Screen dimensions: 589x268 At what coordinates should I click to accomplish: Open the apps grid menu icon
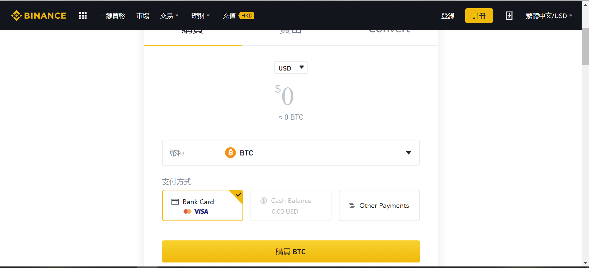(83, 16)
